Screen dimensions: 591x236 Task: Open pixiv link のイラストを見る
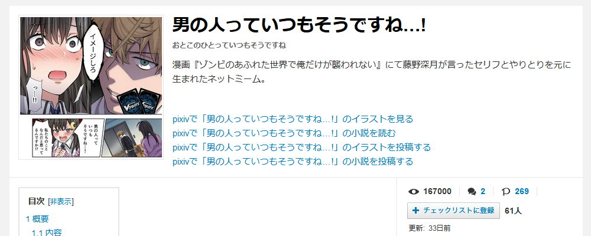(x=293, y=119)
